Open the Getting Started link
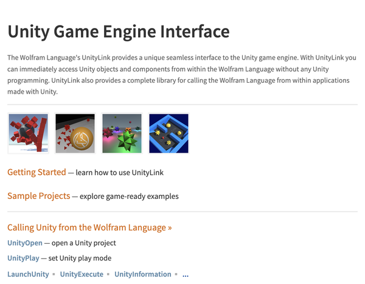This screenshot has width=365, height=284. (36, 172)
